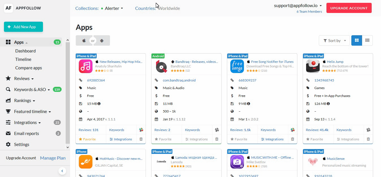The height and width of the screenshot is (177, 381).
Task: Collapse the sidebar with chevron button
Action: coord(62,171)
